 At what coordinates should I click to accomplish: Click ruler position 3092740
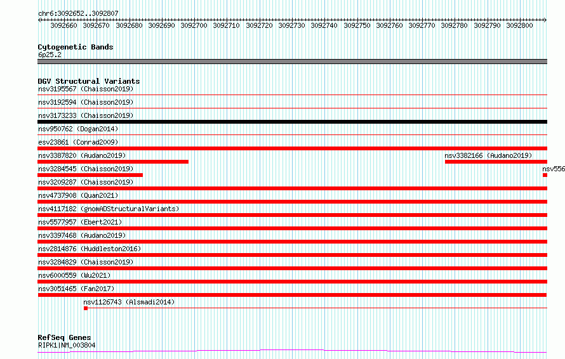coord(324,25)
